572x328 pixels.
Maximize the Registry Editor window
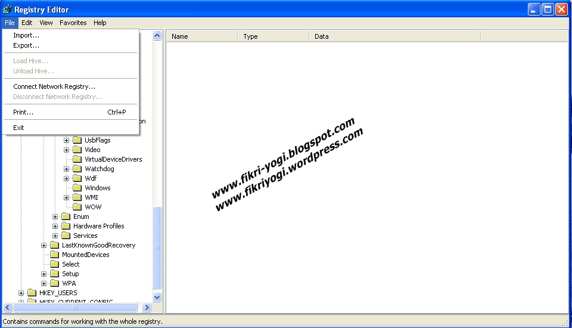(548, 9)
